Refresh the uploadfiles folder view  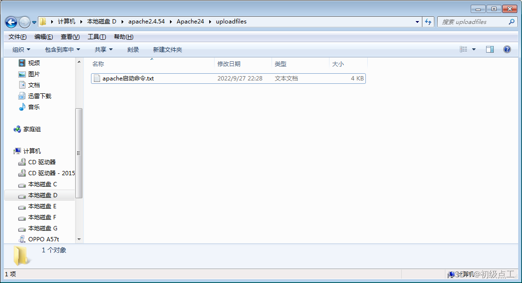pyautogui.click(x=428, y=22)
